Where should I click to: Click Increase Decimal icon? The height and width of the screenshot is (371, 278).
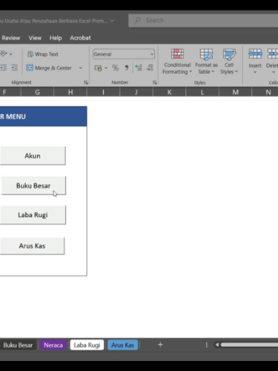point(138,68)
